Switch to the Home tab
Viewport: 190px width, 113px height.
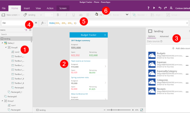[15, 8]
